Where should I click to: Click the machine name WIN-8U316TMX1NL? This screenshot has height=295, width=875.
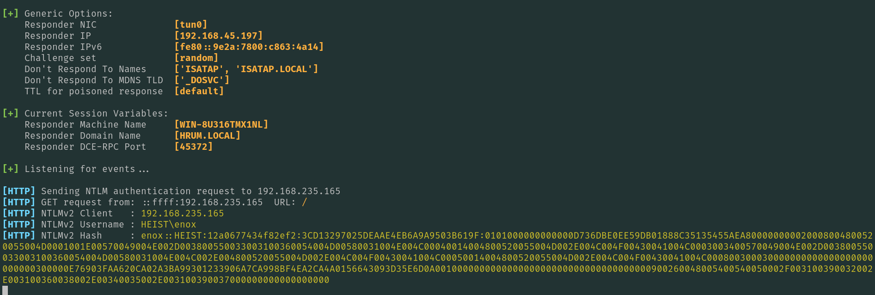coord(221,124)
